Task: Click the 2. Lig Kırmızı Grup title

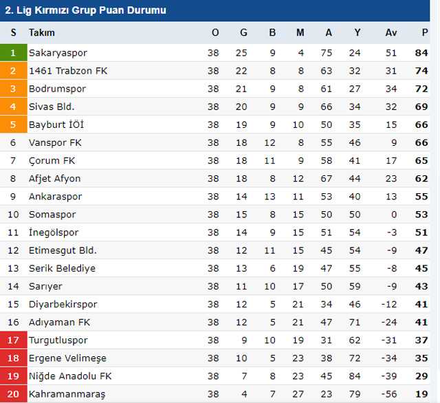Action: point(85,10)
